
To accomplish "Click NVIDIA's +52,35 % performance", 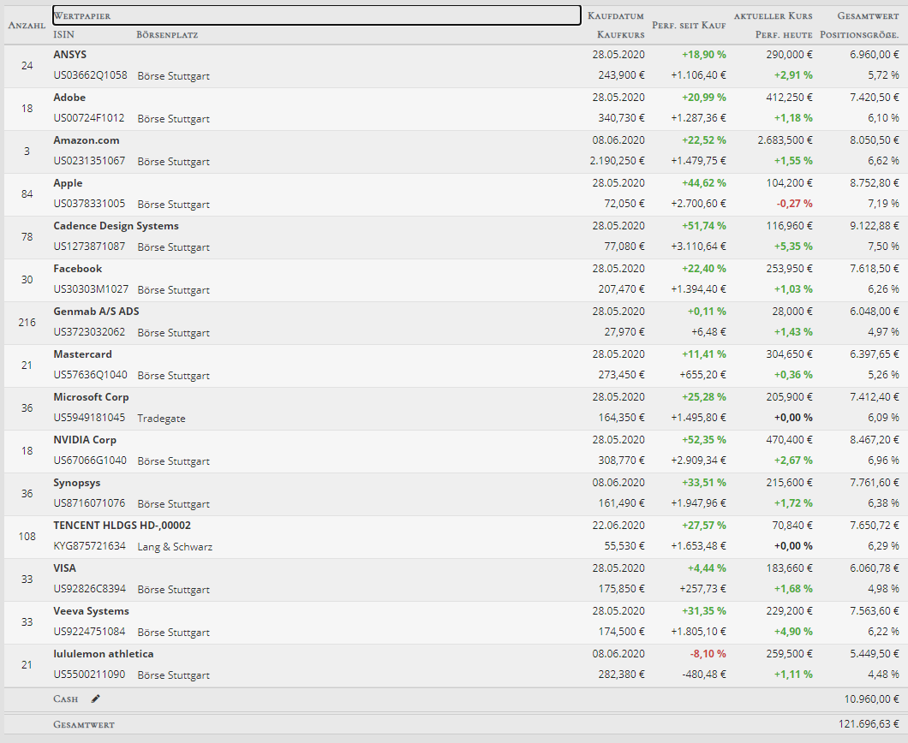I will point(703,440).
